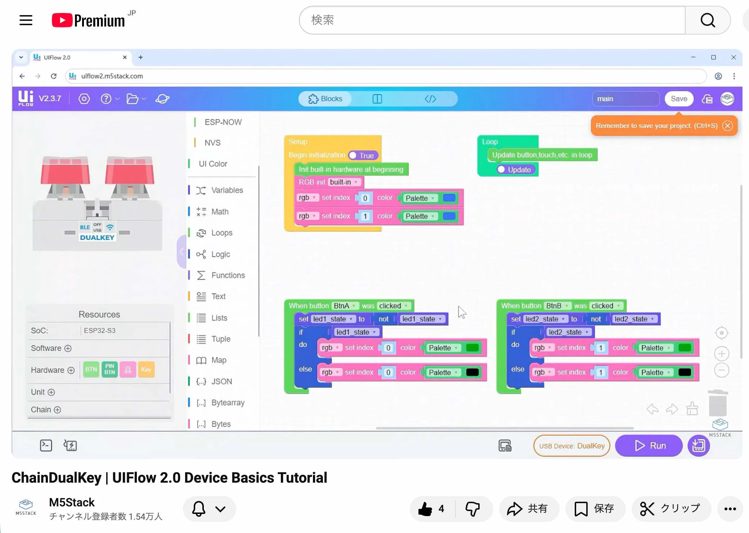Viewport: 749px width, 533px height.
Task: Toggle the Update switch in Loop block
Action: tap(516, 169)
